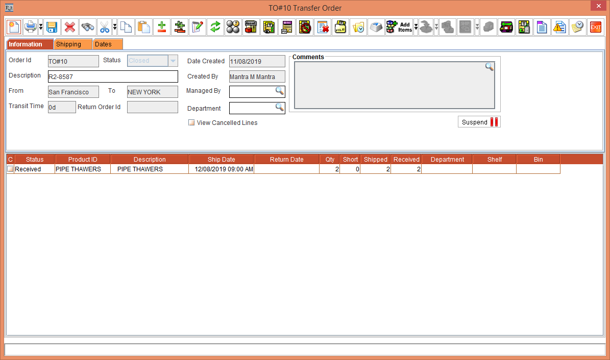This screenshot has width=610, height=360.
Task: Open the Status dropdown showing Closed
Action: [172, 60]
